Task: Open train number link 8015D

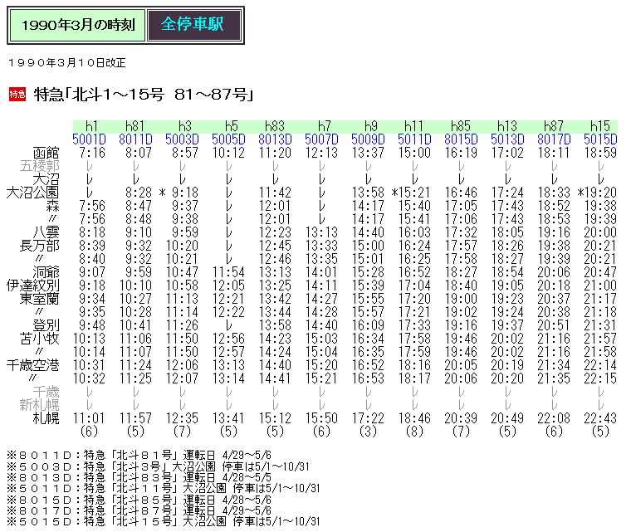Action: pos(461,139)
